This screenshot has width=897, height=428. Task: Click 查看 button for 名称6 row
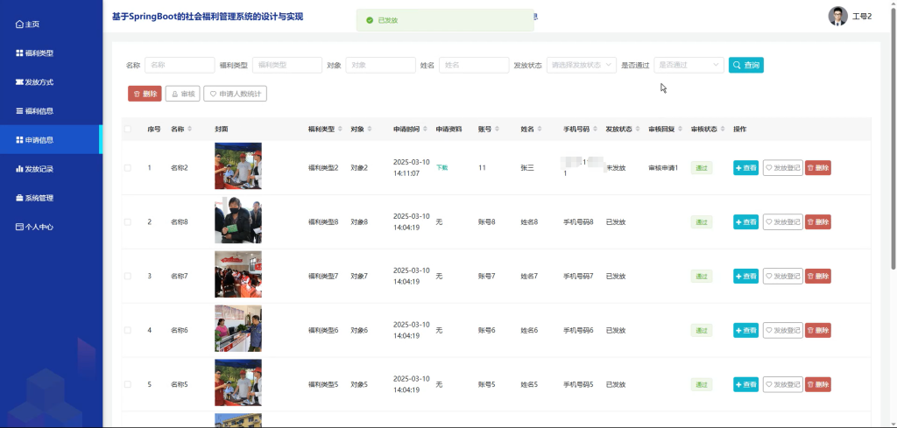[x=746, y=330]
